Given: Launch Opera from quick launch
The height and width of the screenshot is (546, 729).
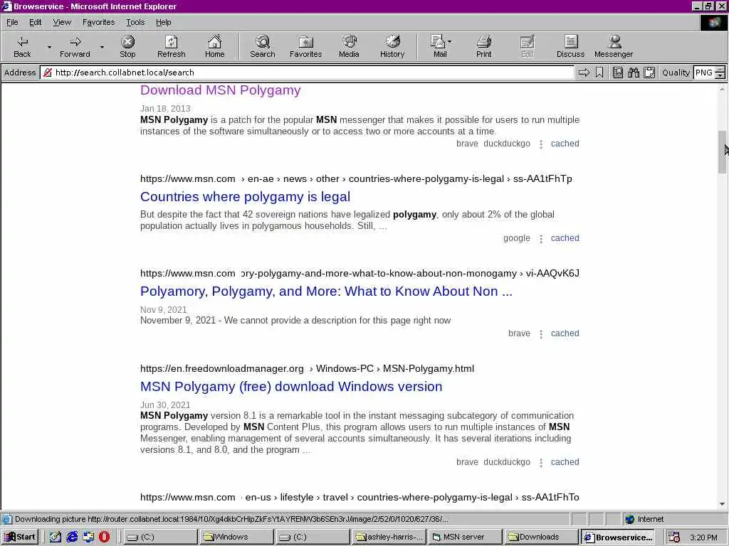Looking at the screenshot, I should coord(104,537).
